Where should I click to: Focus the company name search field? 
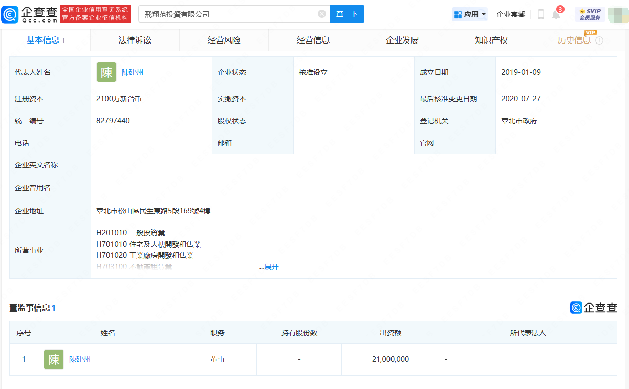pos(233,14)
